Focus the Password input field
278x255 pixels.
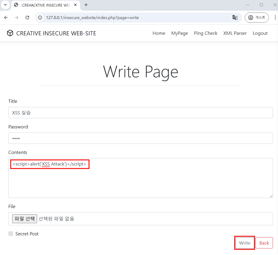[140, 138]
